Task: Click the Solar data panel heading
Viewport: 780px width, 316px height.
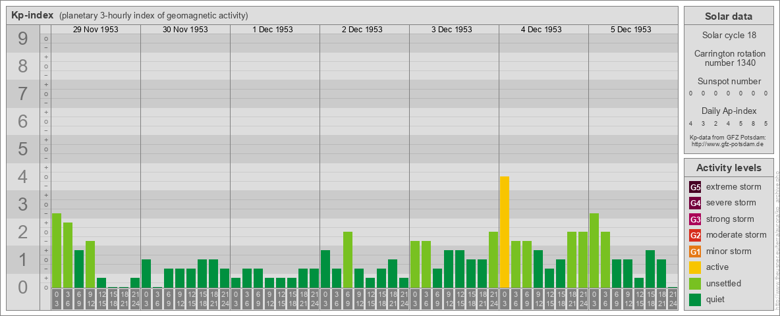Action: click(729, 16)
